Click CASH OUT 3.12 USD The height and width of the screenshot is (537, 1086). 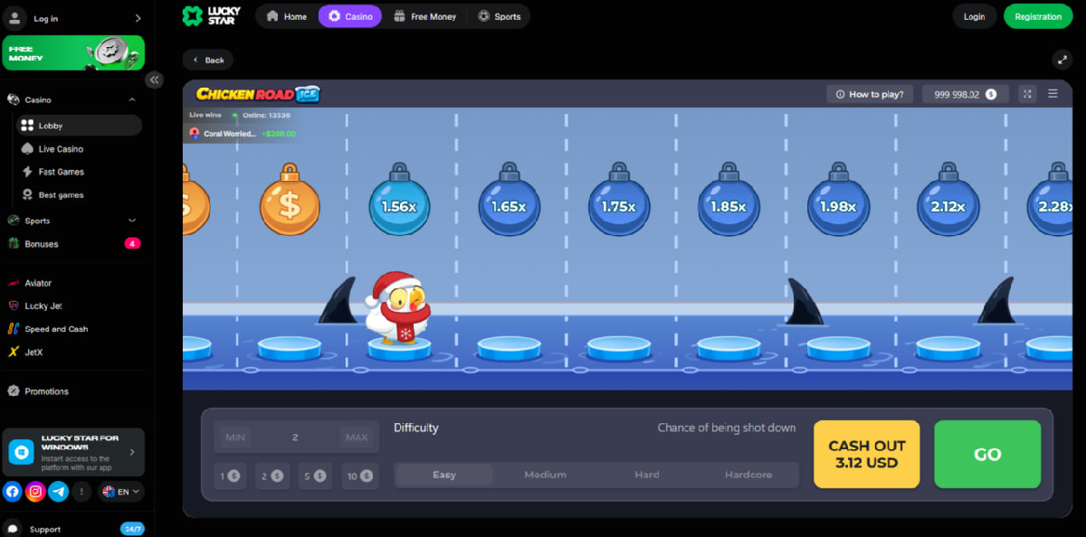866,454
